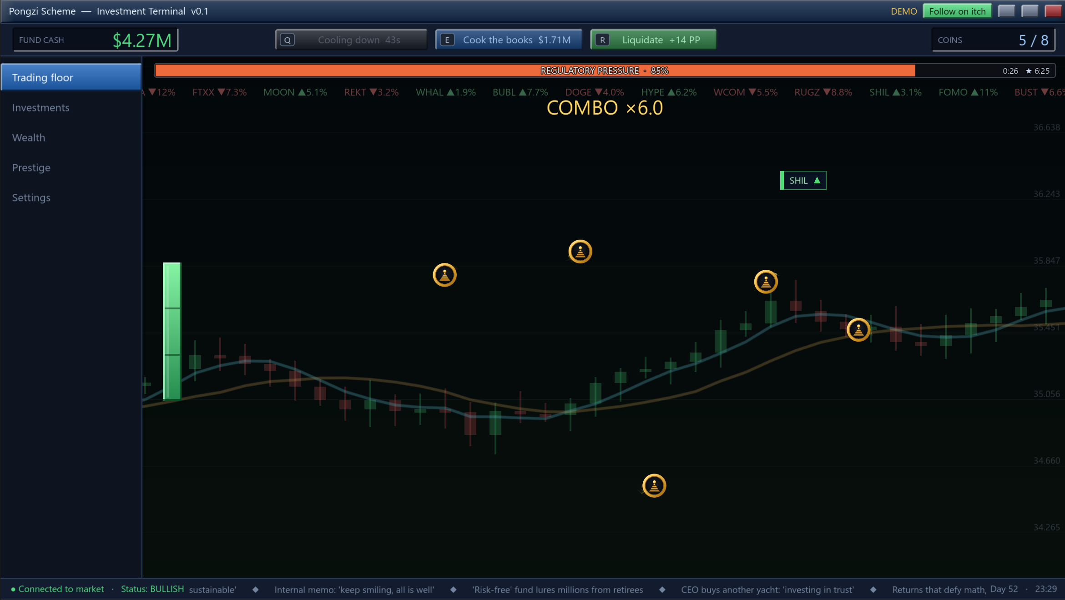Viewport: 1065px width, 600px height.
Task: Click Follow on itch link
Action: click(957, 11)
